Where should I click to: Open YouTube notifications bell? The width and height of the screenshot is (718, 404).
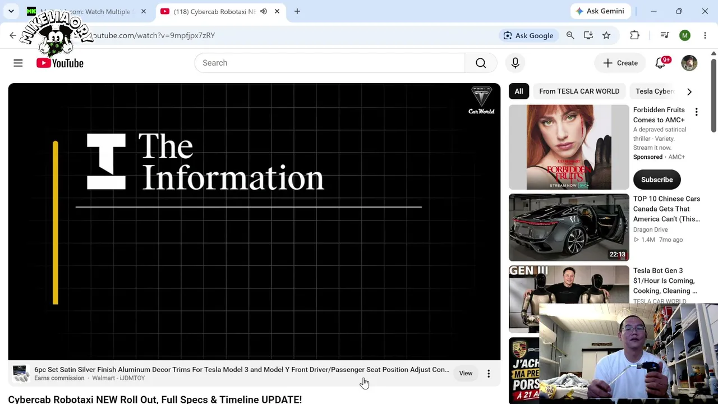(661, 63)
